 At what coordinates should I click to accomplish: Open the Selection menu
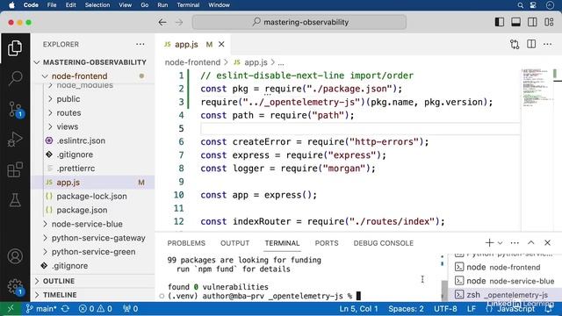coord(97,5)
